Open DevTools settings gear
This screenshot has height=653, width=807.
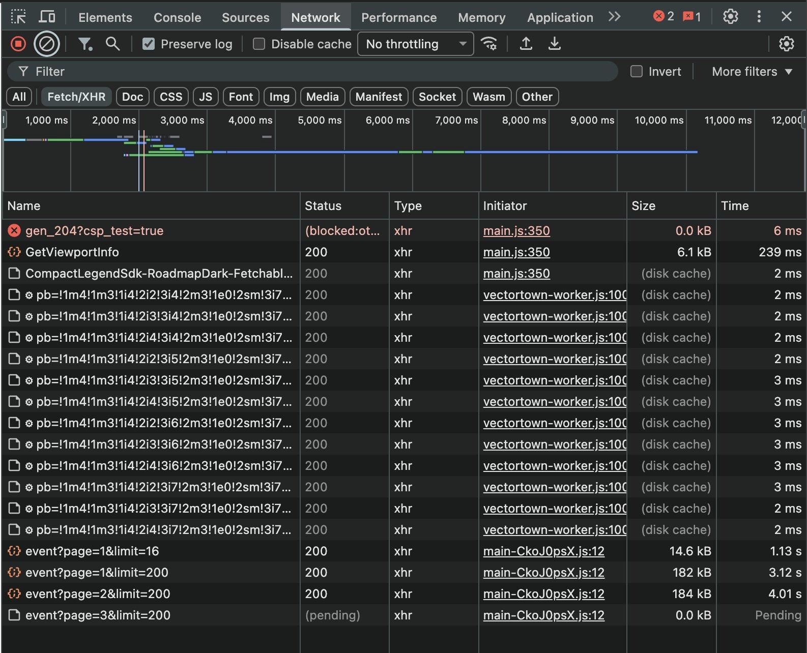coord(731,17)
